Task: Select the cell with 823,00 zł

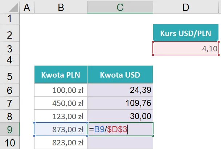Action: [x=61, y=142]
